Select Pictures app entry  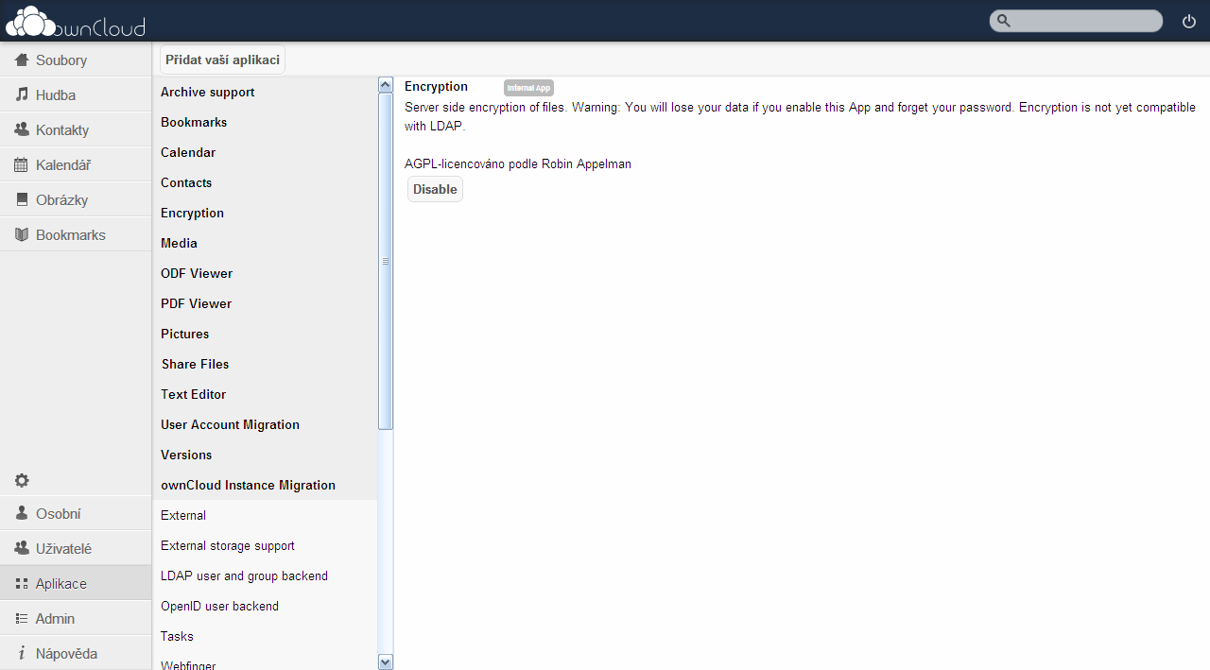(x=265, y=334)
